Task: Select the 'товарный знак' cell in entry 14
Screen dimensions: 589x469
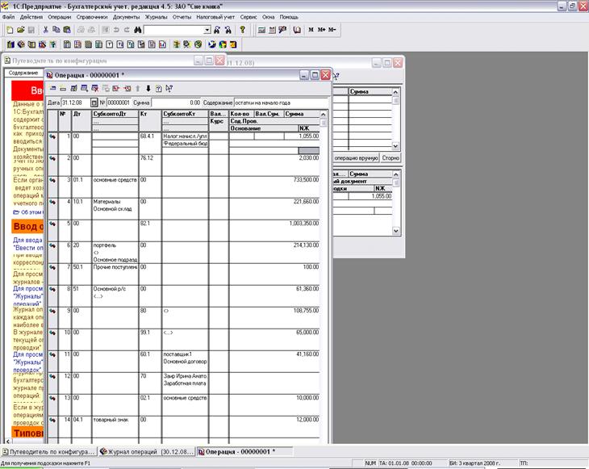Action: pos(115,420)
